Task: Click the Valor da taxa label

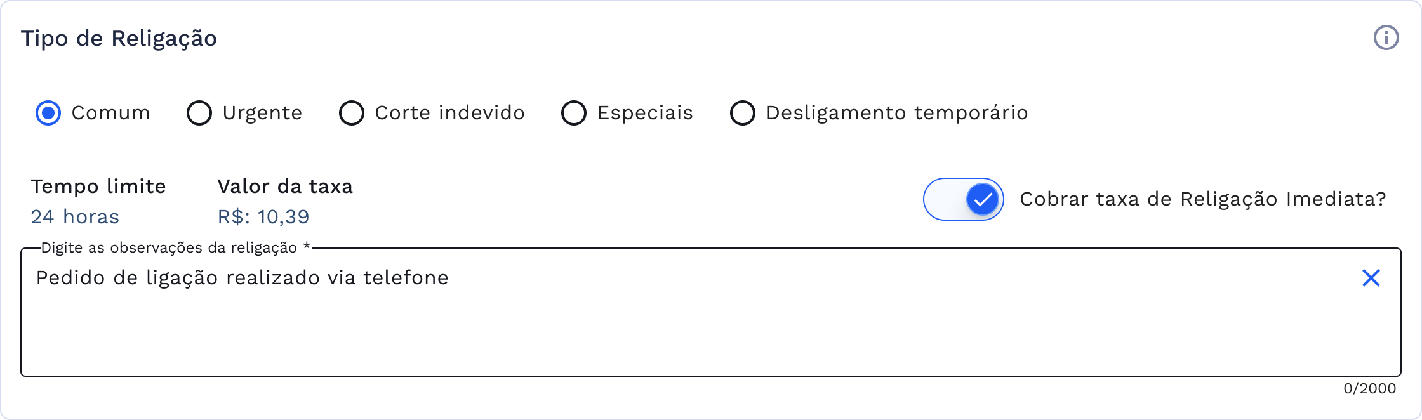Action: 284,187
